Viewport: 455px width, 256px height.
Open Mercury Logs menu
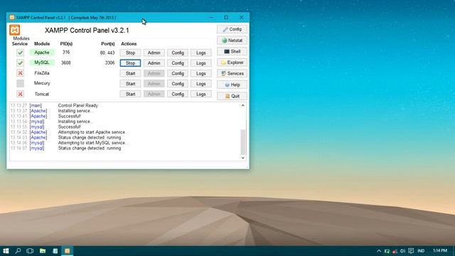(201, 84)
